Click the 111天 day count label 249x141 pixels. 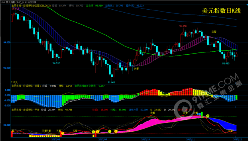[14, 82]
